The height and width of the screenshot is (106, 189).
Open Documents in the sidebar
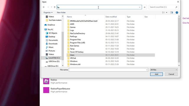pos(52,40)
